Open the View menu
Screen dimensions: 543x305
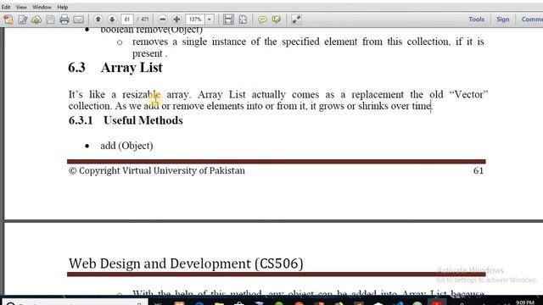pyautogui.click(x=21, y=7)
